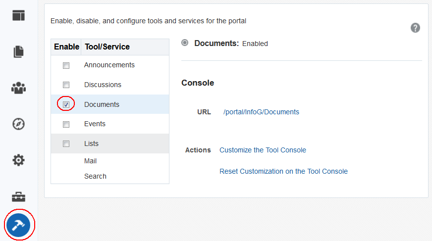Enable the Announcements checkbox
The width and height of the screenshot is (432, 241).
click(66, 65)
